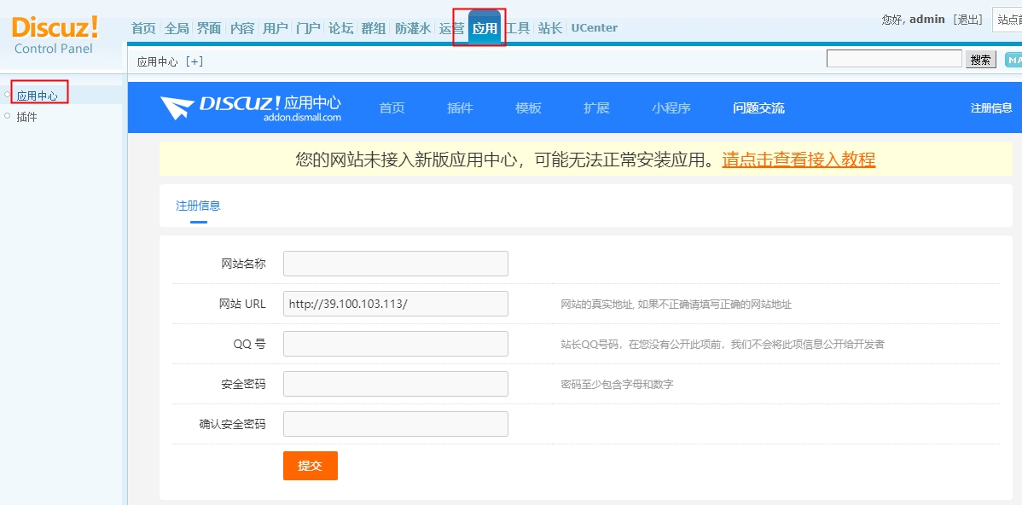Click 问题交流 in the app center navbar
This screenshot has height=505, width=1022.
tap(758, 108)
